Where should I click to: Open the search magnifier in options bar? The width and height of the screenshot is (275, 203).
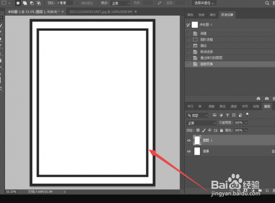[267, 3]
